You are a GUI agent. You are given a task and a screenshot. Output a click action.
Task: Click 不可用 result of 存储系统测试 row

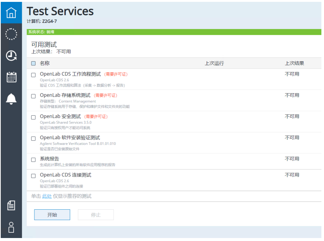(292, 95)
